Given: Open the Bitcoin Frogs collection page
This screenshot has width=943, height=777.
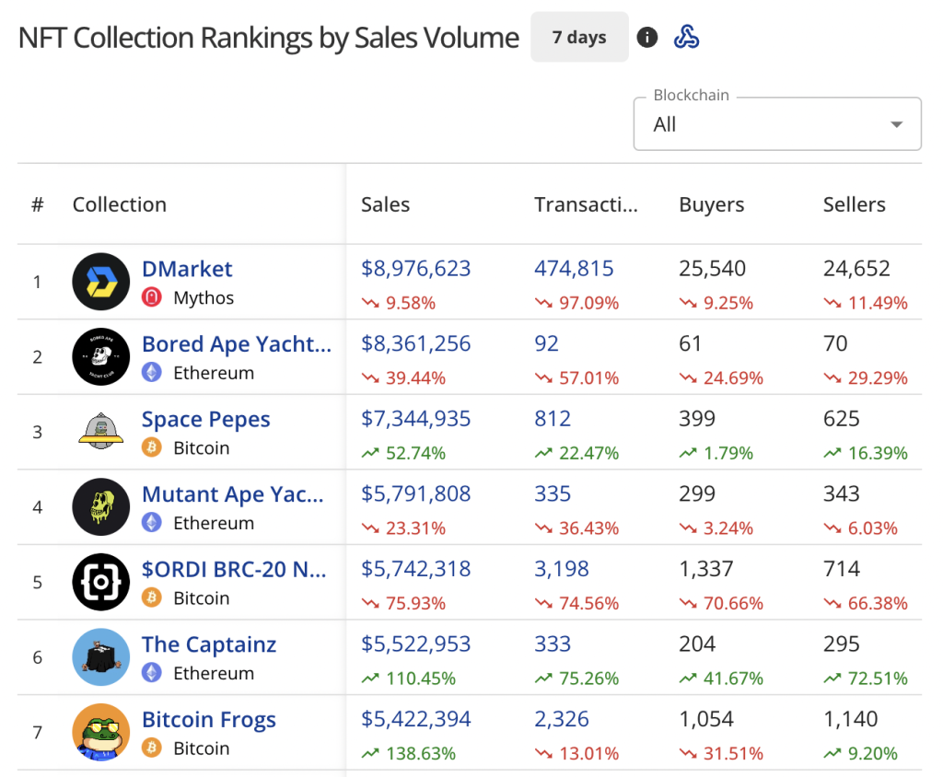Looking at the screenshot, I should [x=209, y=719].
